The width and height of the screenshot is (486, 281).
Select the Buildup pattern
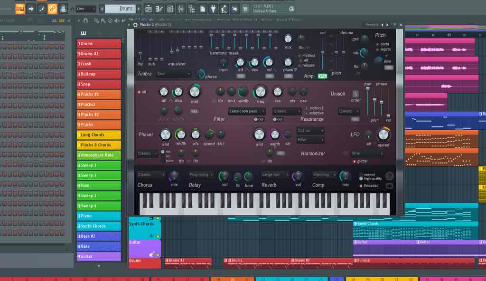point(99,74)
